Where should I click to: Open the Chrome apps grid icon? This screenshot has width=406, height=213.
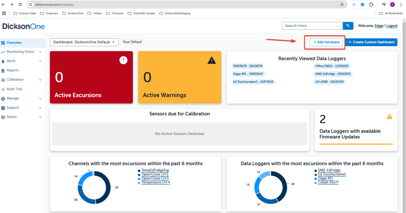[x=4, y=13]
